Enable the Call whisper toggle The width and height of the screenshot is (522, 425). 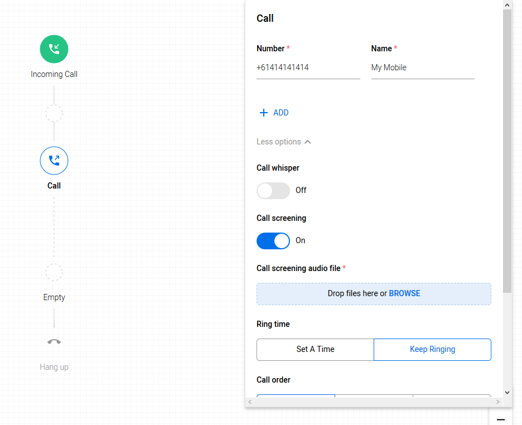(x=273, y=190)
